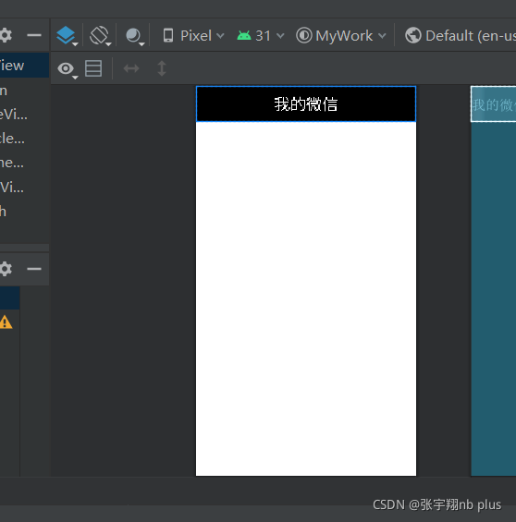Viewport: 516px width, 522px height.
Task: Select the palette row ending in 'eVi...'
Action: (24, 115)
